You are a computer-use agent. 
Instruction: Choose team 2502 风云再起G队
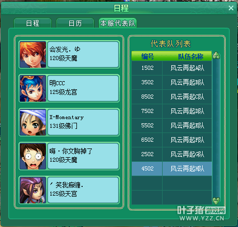(x=172, y=154)
